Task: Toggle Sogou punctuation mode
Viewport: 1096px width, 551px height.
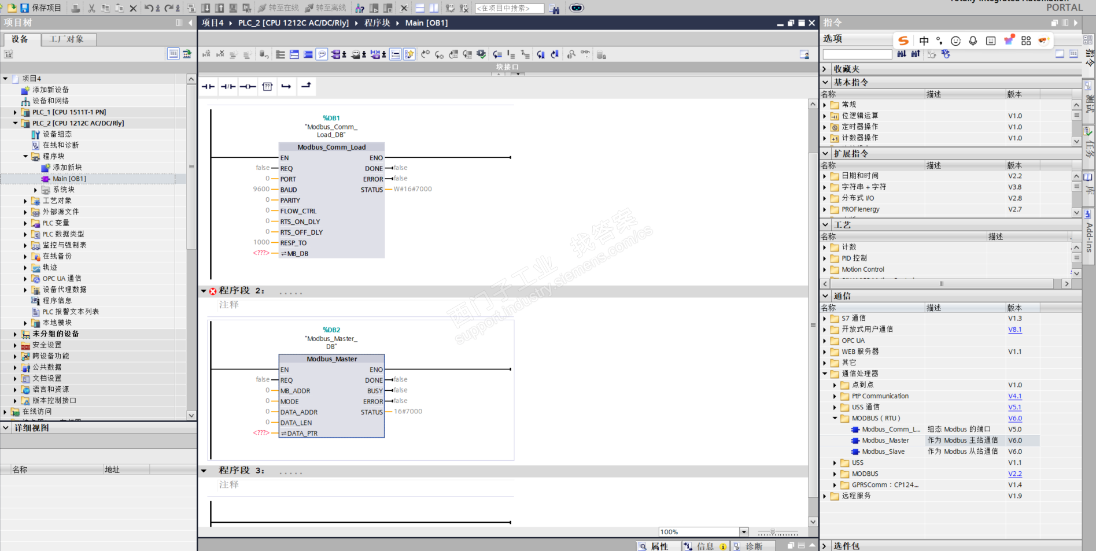Action: pos(939,40)
